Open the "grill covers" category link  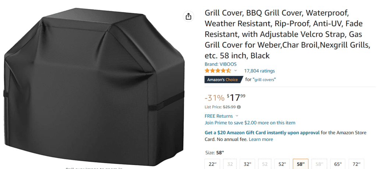(265, 80)
